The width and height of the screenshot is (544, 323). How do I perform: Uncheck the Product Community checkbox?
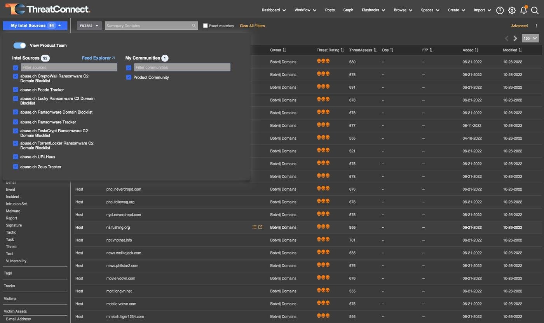coord(129,77)
